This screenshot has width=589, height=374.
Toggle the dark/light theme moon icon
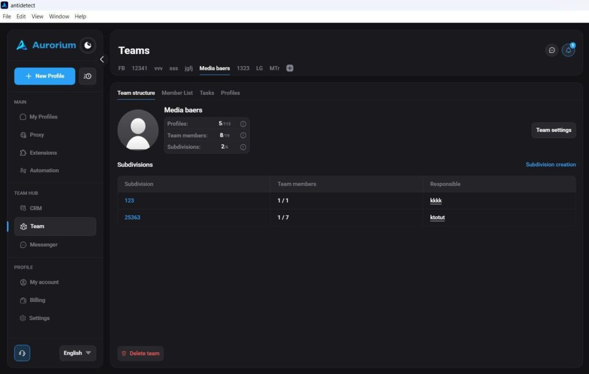coord(87,45)
